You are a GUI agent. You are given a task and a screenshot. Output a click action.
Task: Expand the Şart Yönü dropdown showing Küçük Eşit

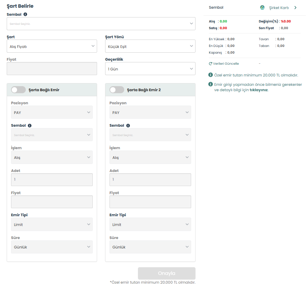pyautogui.click(x=150, y=46)
